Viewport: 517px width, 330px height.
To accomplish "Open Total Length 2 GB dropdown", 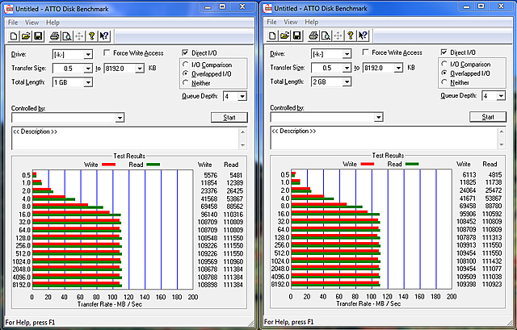I will click(347, 81).
